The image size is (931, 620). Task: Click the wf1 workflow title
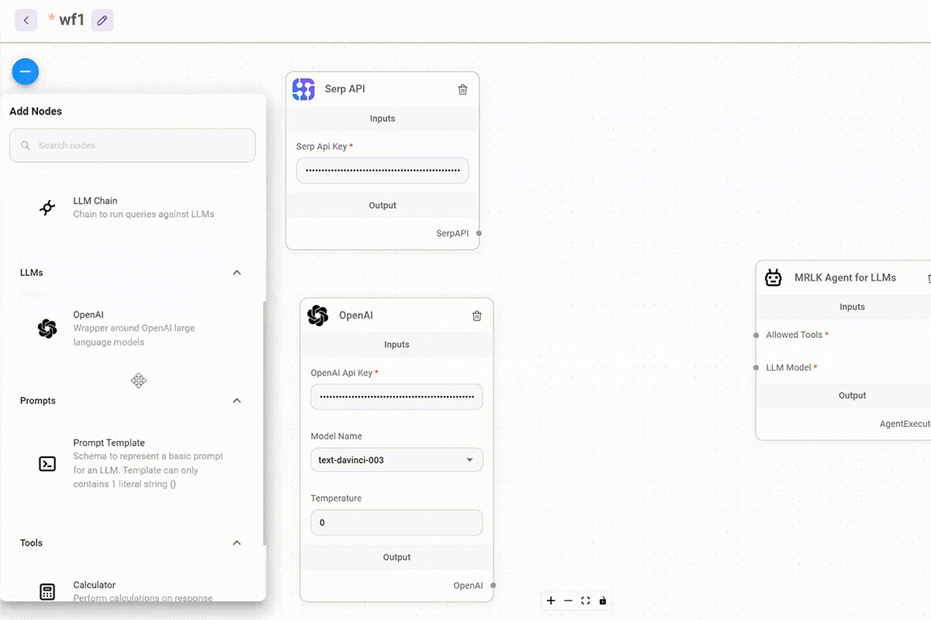coord(71,20)
